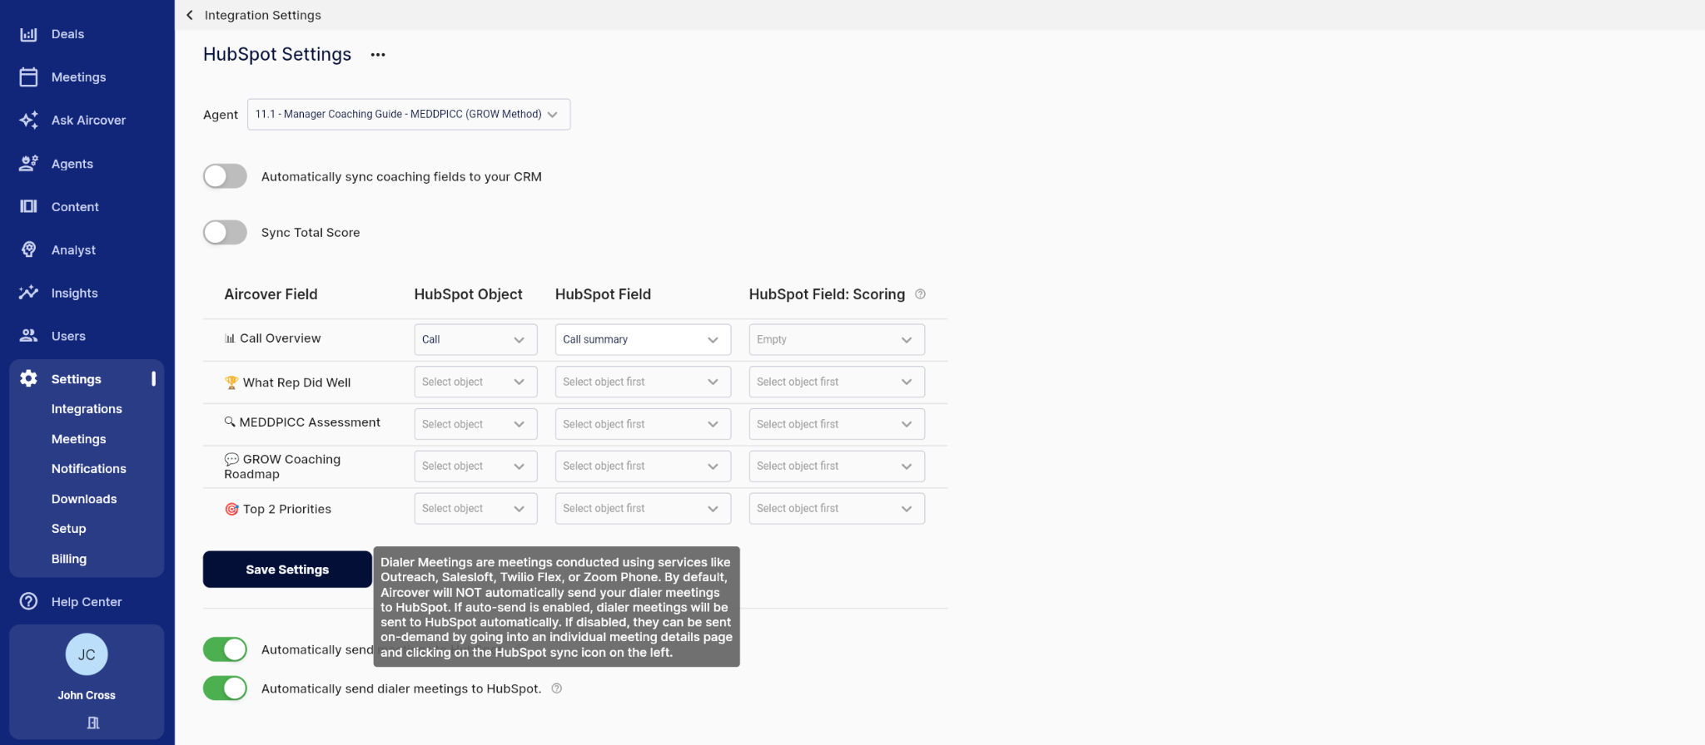
Task: Click the Meetings calendar icon
Action: pyautogui.click(x=28, y=77)
